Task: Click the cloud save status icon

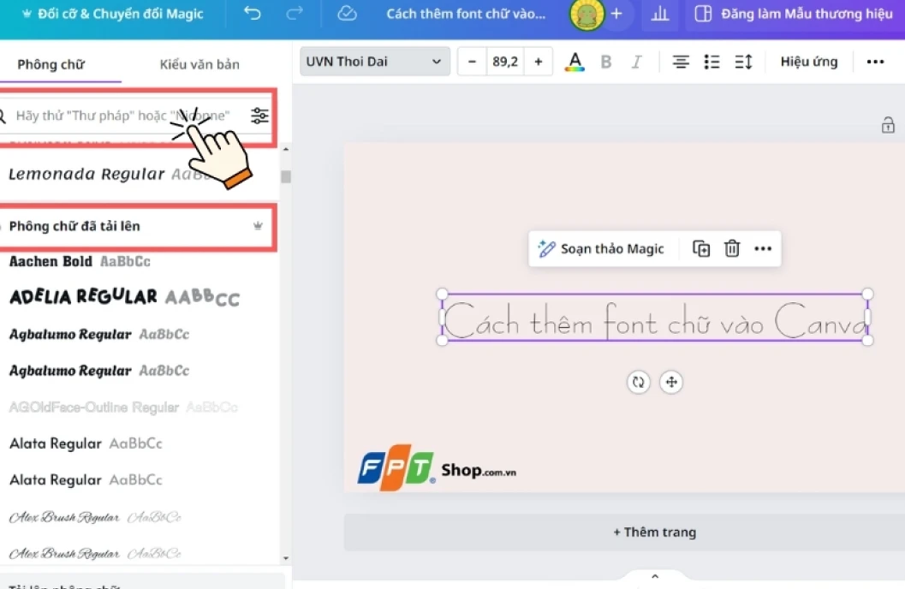Action: coord(347,13)
